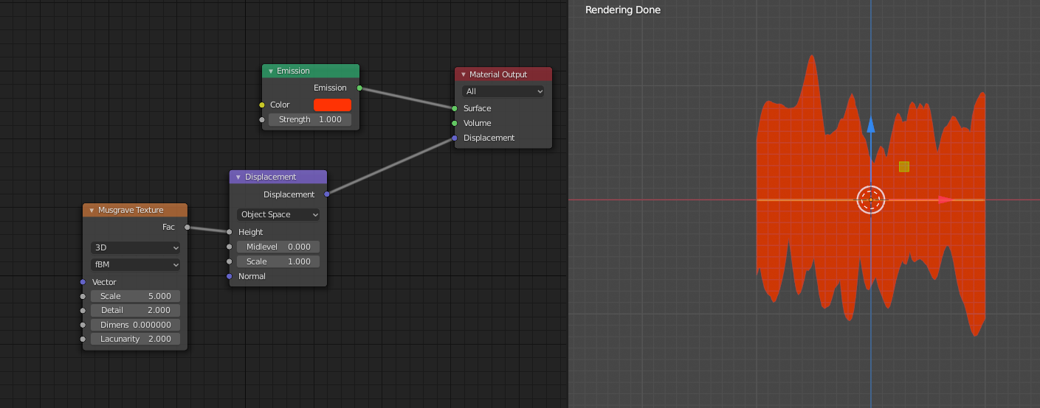Click the Normal input socket
Screen dimensions: 1040x408
click(x=230, y=276)
